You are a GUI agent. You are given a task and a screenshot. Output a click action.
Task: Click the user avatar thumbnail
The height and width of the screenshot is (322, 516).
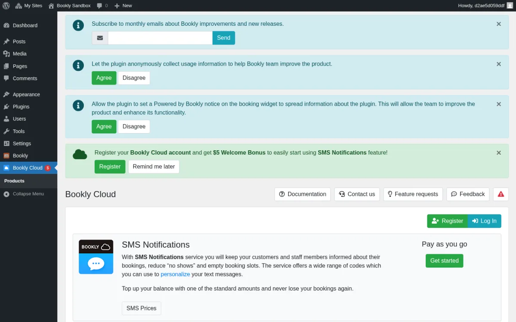(510, 6)
